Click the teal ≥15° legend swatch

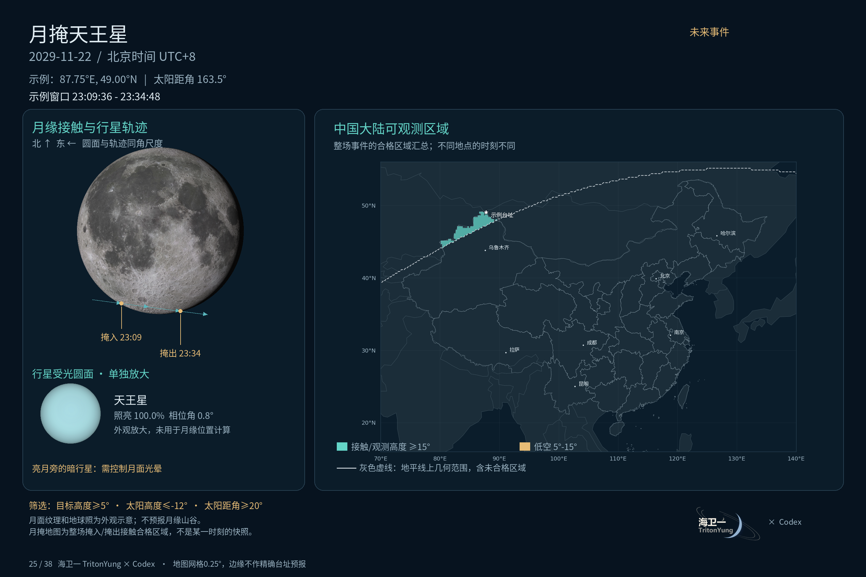coord(342,446)
